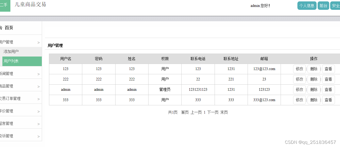
Task: Expand the 交易订单管理 chevron arrow
Action: coord(38,99)
